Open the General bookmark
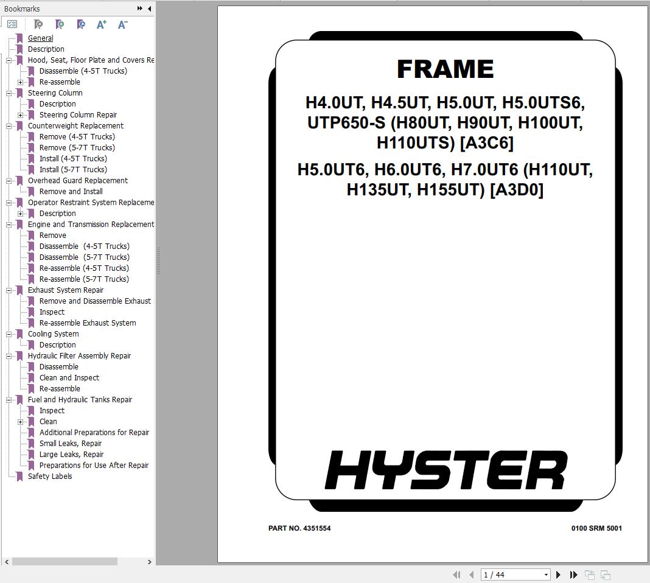This screenshot has height=583, width=650. coord(41,38)
